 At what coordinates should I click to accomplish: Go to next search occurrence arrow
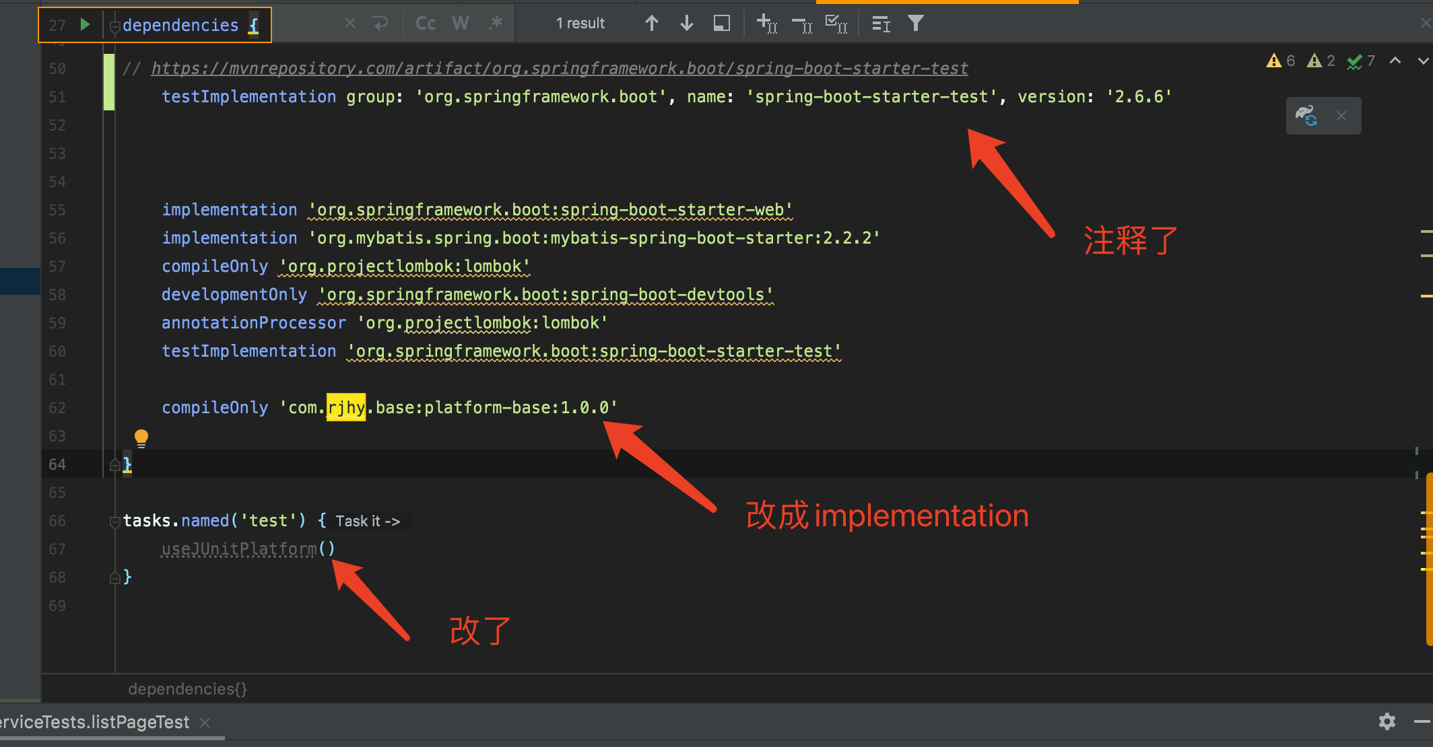tap(686, 24)
